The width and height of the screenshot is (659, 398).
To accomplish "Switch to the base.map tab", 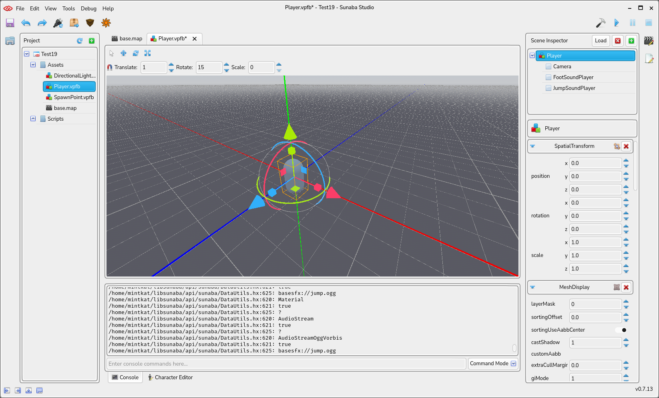I will [x=127, y=39].
